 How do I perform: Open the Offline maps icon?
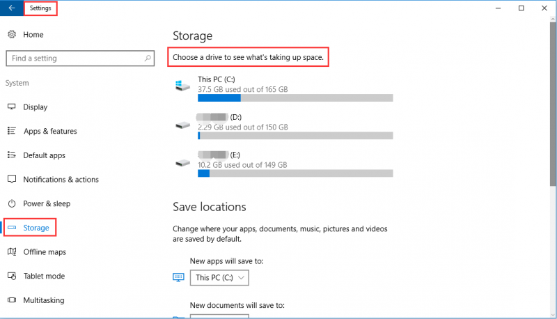(12, 251)
